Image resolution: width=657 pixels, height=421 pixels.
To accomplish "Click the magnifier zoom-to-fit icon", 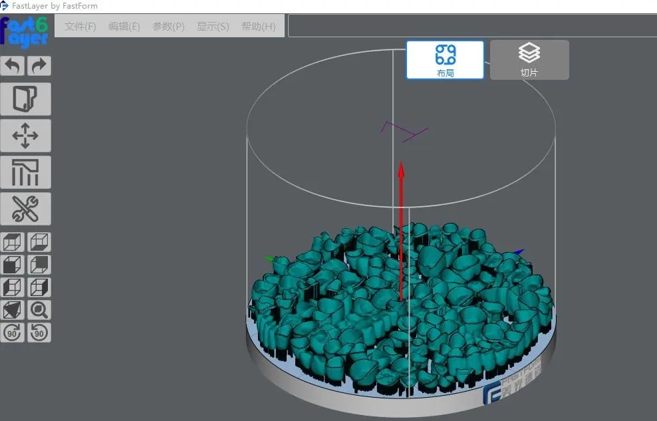I will point(39,310).
